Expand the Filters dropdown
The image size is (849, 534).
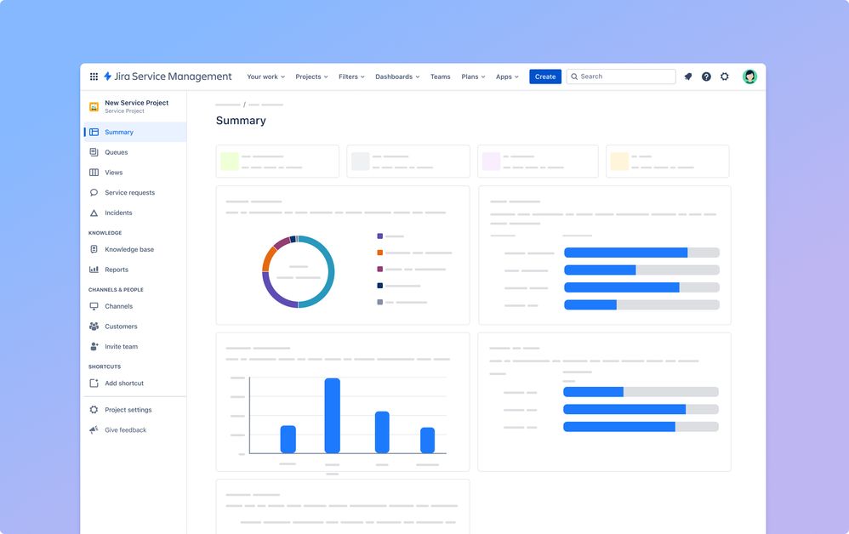point(351,77)
